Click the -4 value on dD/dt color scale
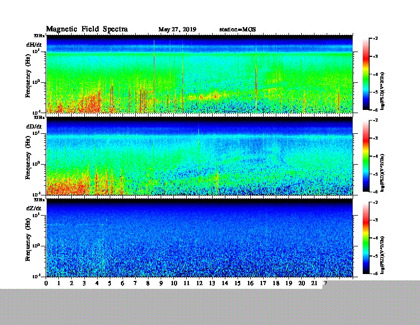 (x=375, y=156)
